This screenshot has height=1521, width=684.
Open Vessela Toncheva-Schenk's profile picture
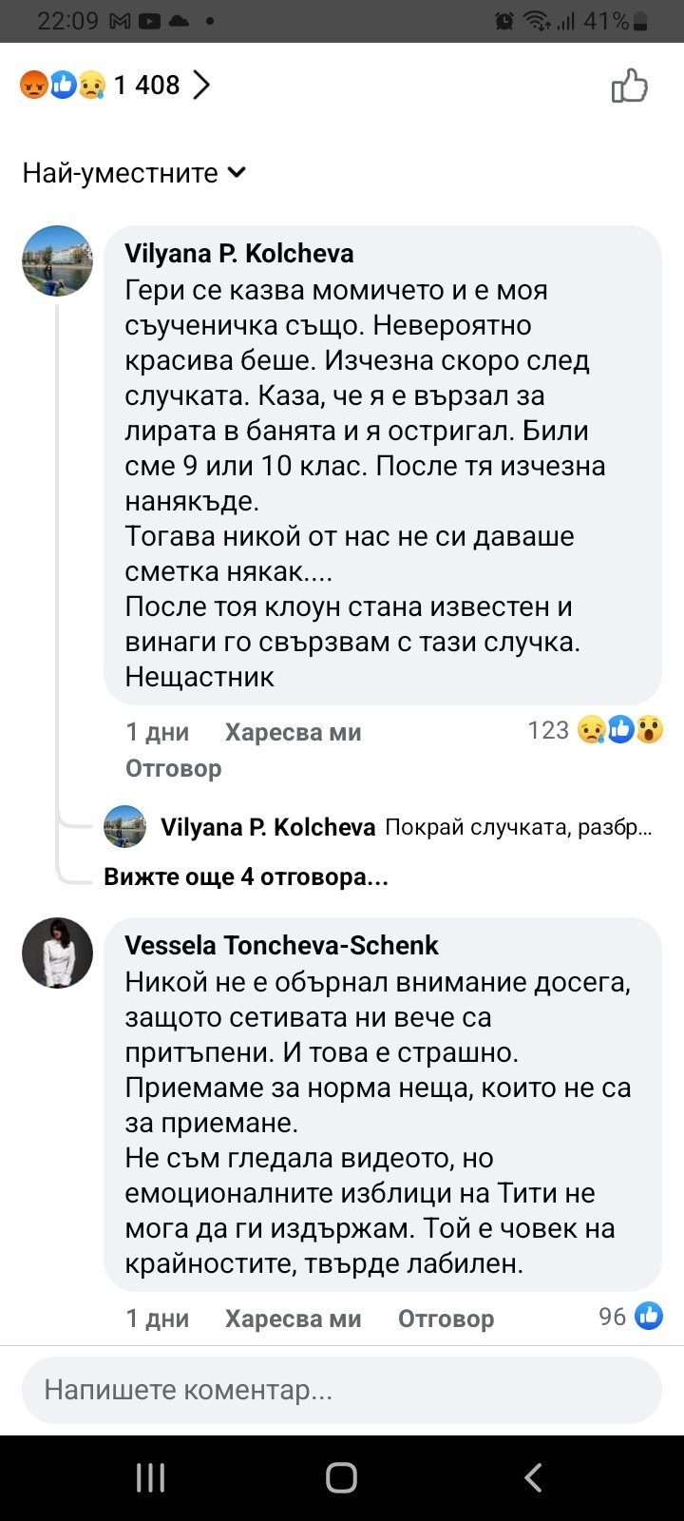pyautogui.click(x=57, y=953)
